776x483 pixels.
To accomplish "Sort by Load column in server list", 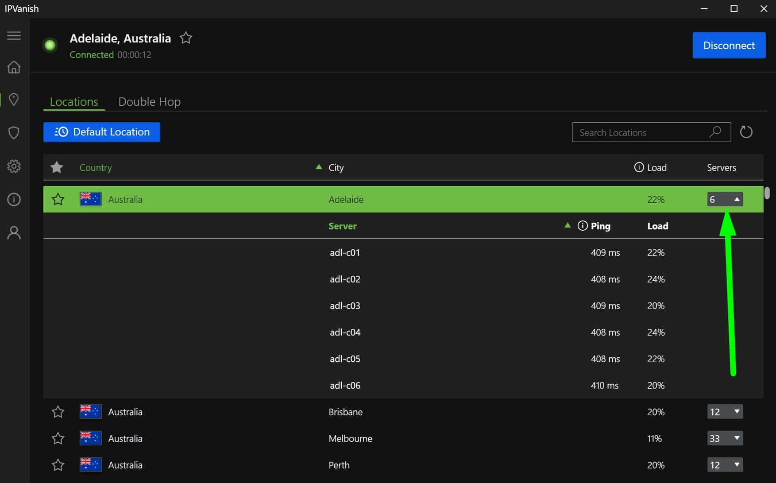I will coord(658,226).
